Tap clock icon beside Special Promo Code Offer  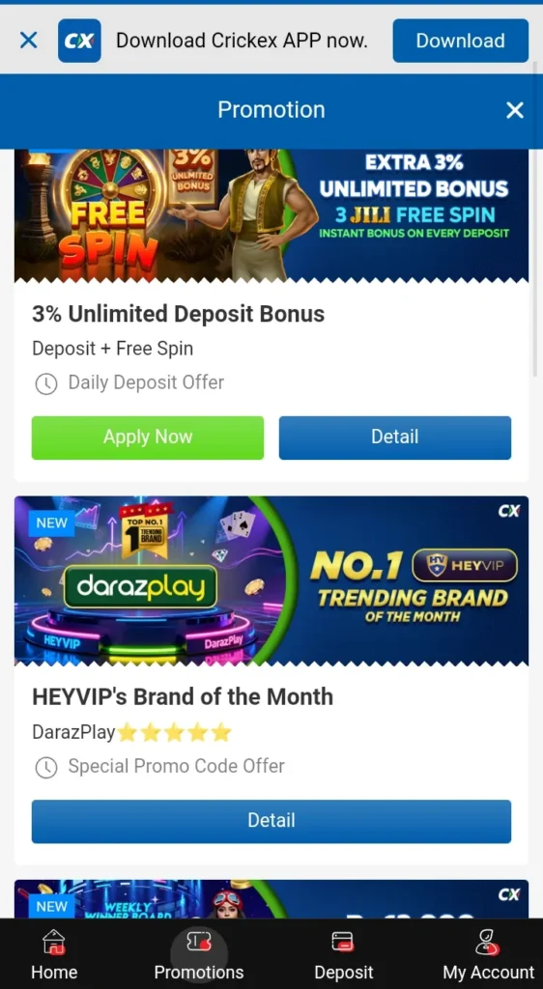click(x=46, y=767)
